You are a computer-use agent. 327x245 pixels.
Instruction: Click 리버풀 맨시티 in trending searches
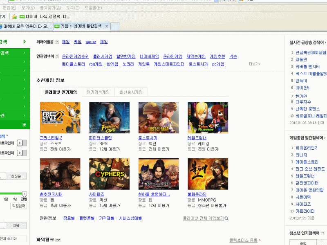(x=308, y=67)
